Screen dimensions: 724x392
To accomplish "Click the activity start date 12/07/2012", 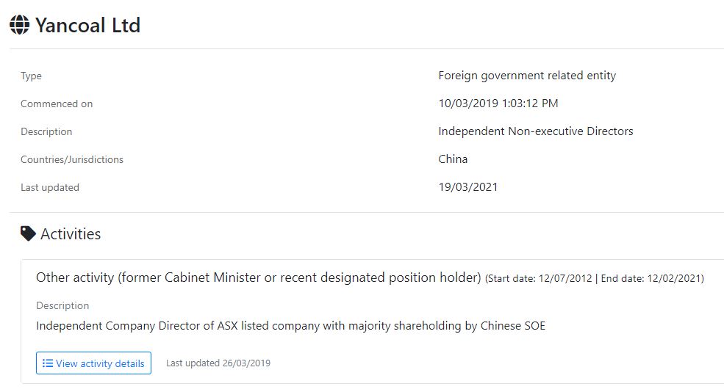I will pyautogui.click(x=564, y=279).
